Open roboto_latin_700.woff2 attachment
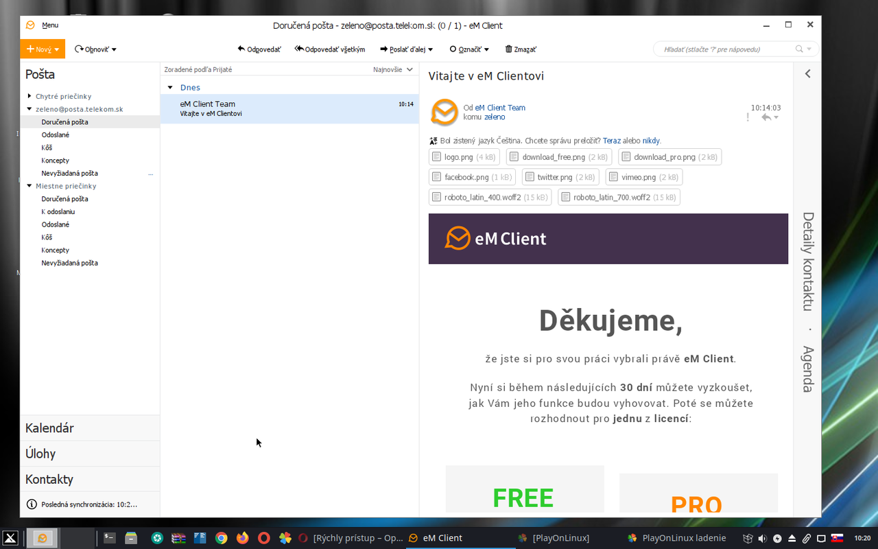The width and height of the screenshot is (878, 549). coord(619,197)
